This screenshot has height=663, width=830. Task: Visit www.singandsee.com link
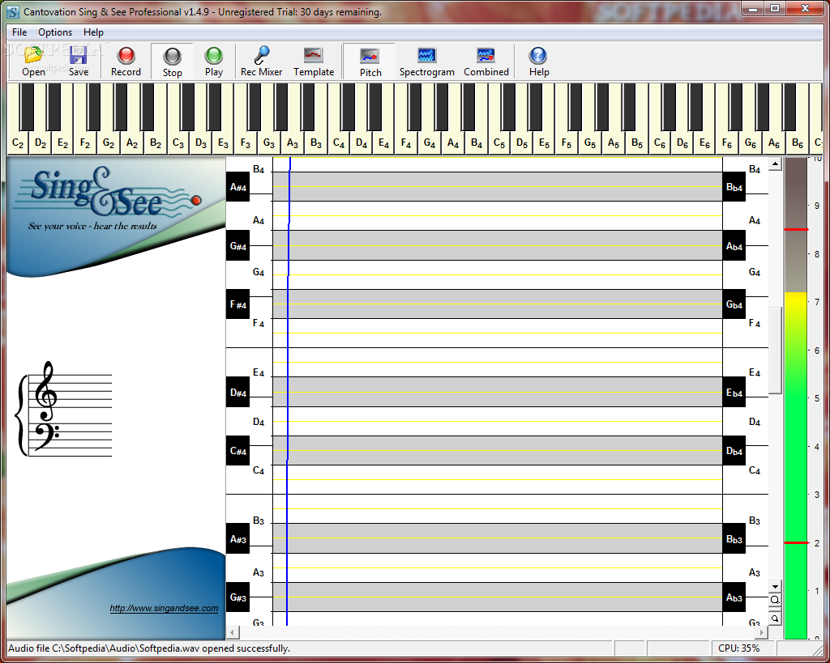(x=164, y=608)
